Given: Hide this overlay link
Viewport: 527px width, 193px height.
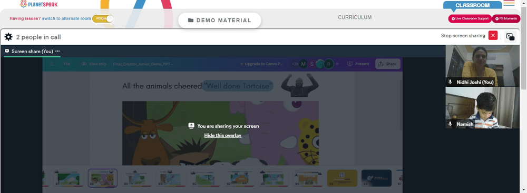Looking at the screenshot, I should click(222, 135).
